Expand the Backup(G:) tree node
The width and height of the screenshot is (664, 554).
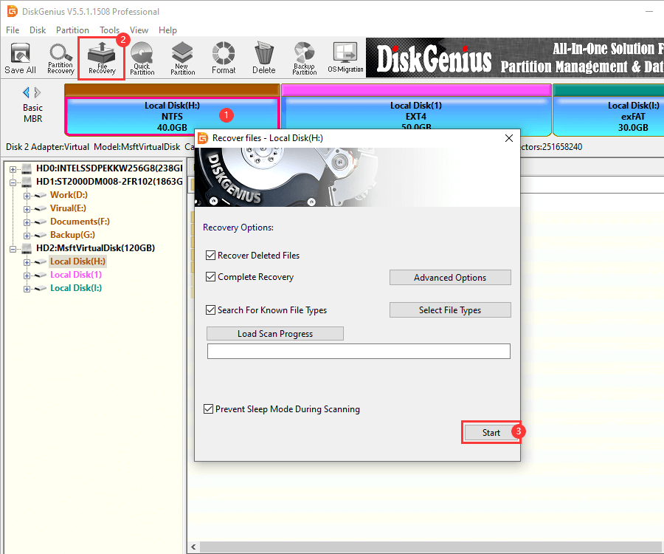click(x=27, y=236)
